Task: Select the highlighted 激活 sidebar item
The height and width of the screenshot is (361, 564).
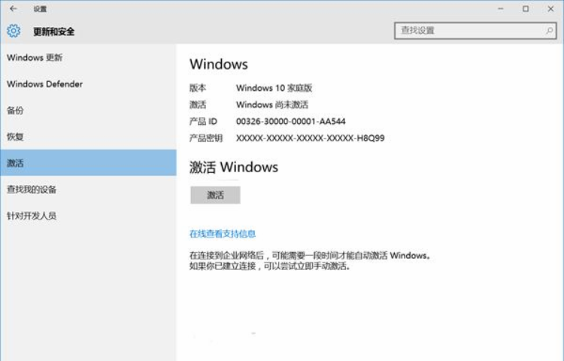Action: click(15, 163)
